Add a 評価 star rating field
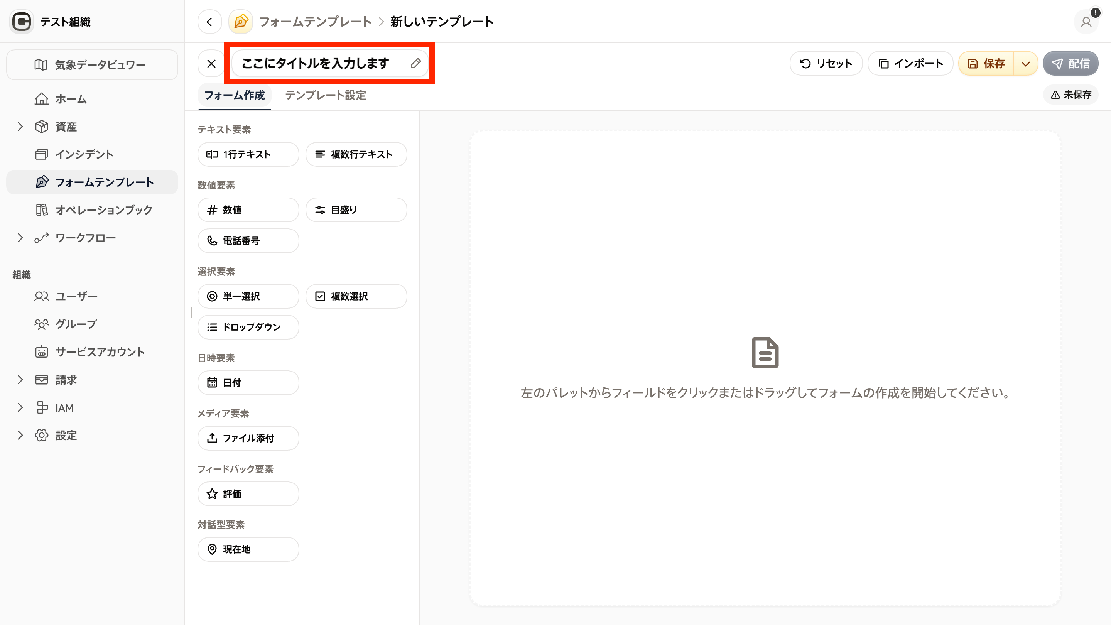The image size is (1111, 625). pyautogui.click(x=248, y=494)
